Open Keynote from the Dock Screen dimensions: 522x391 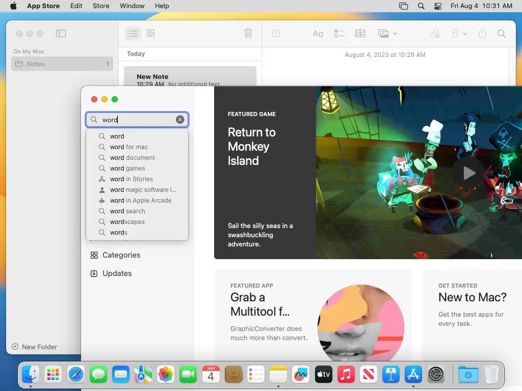391,374
